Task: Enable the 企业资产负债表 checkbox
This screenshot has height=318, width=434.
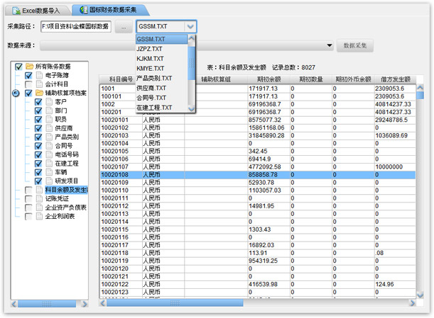Action: click(28, 208)
